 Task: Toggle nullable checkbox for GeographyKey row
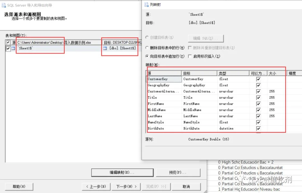258,85
